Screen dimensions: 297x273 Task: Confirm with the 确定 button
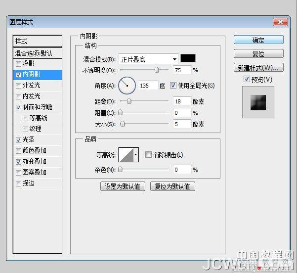(x=258, y=40)
